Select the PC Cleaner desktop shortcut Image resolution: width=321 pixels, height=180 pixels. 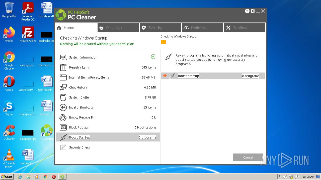(x=47, y=132)
